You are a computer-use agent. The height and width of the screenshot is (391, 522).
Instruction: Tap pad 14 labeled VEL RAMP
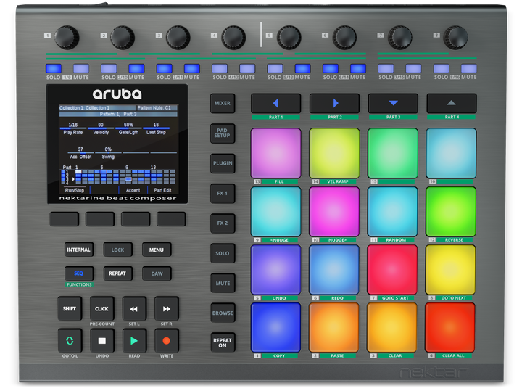334,153
